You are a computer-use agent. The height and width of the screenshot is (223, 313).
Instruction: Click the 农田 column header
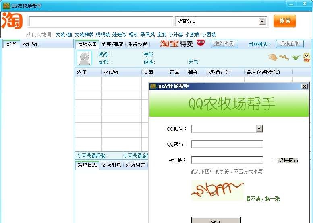click(88, 72)
